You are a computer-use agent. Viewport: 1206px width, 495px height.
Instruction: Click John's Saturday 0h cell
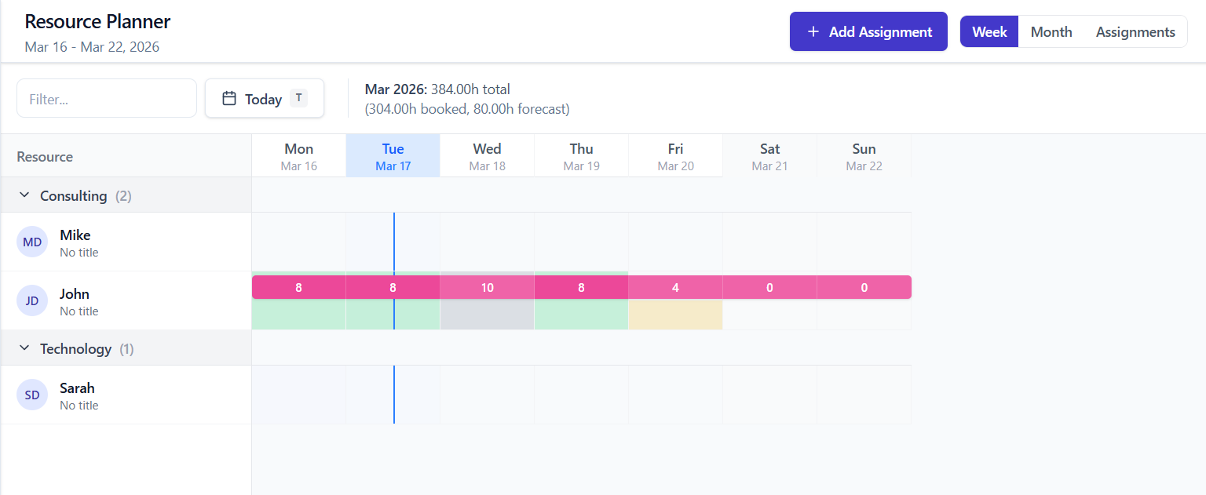click(769, 287)
